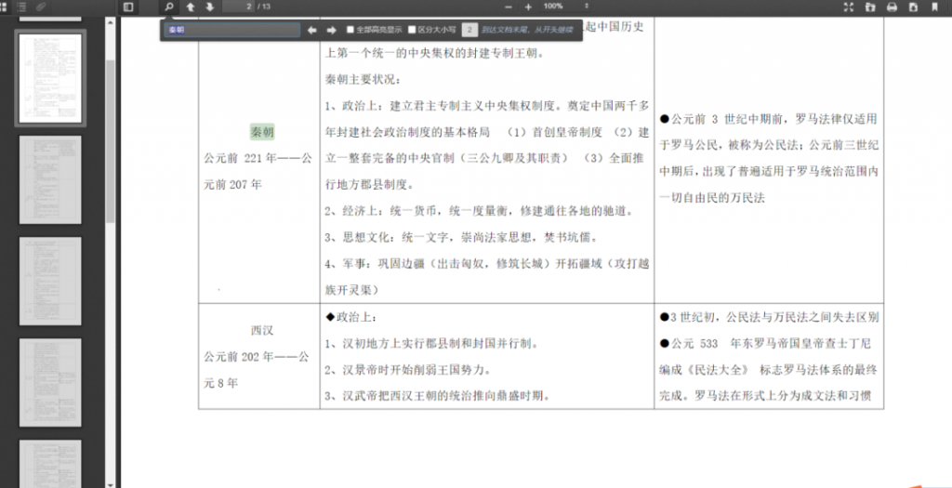Click the status message 到达文档末尾，从开头继续

527,30
